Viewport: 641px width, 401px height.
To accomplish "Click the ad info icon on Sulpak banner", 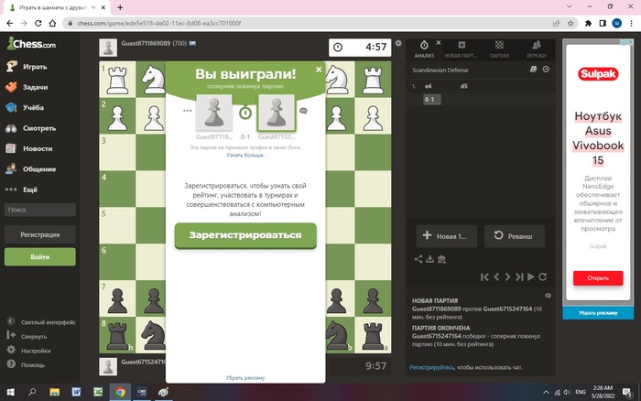I will click(x=624, y=42).
